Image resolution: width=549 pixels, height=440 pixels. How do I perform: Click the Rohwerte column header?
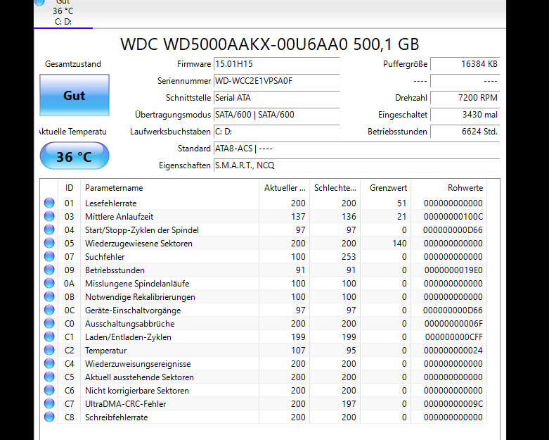(x=449, y=188)
